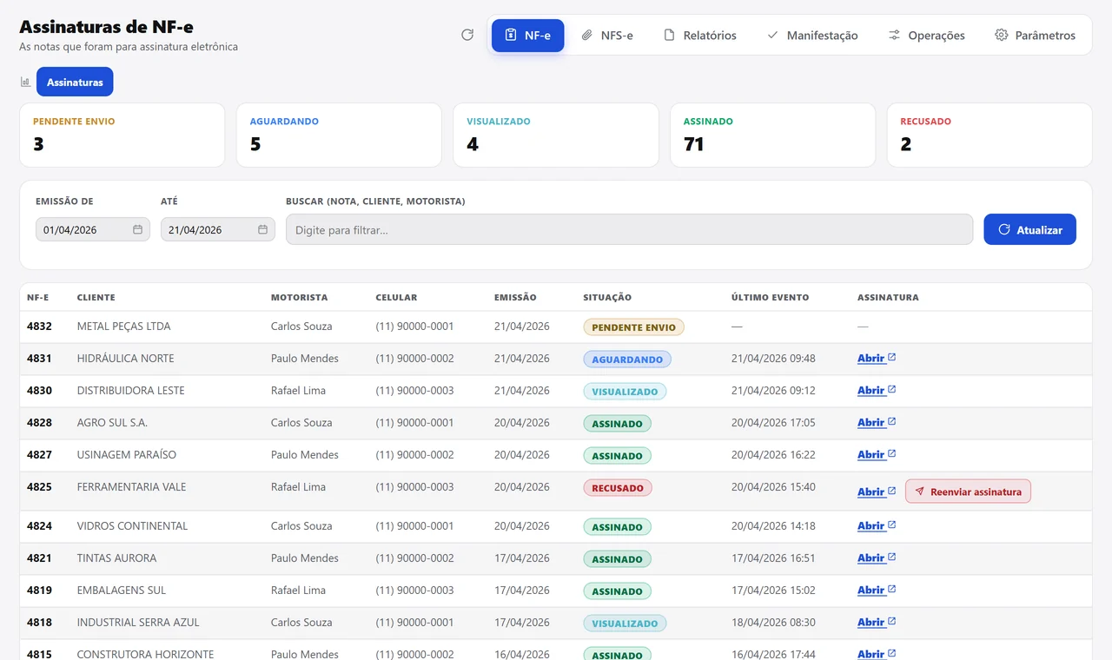Select the Recusado summary card
Image resolution: width=1112 pixels, height=660 pixels.
click(x=990, y=135)
